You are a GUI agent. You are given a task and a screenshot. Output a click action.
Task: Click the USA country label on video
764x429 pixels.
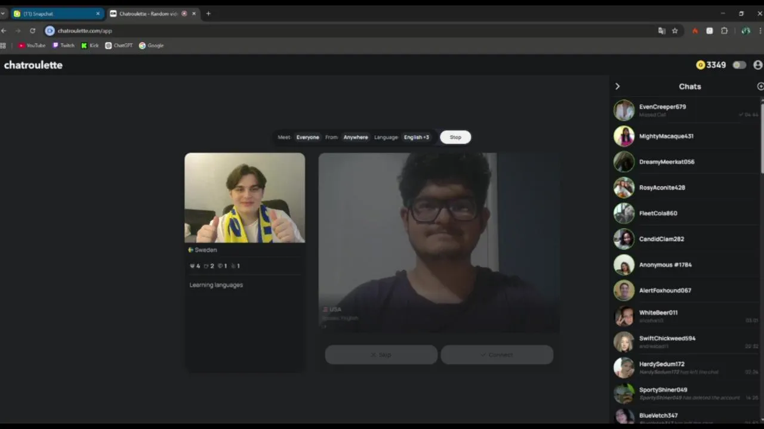[332, 309]
